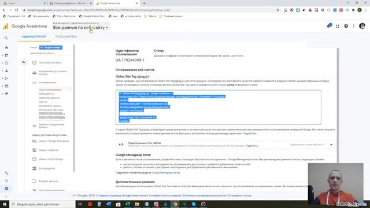Screen dimensions: 370x208
Task: Switch to the Home browser tab
Action: 24,3
